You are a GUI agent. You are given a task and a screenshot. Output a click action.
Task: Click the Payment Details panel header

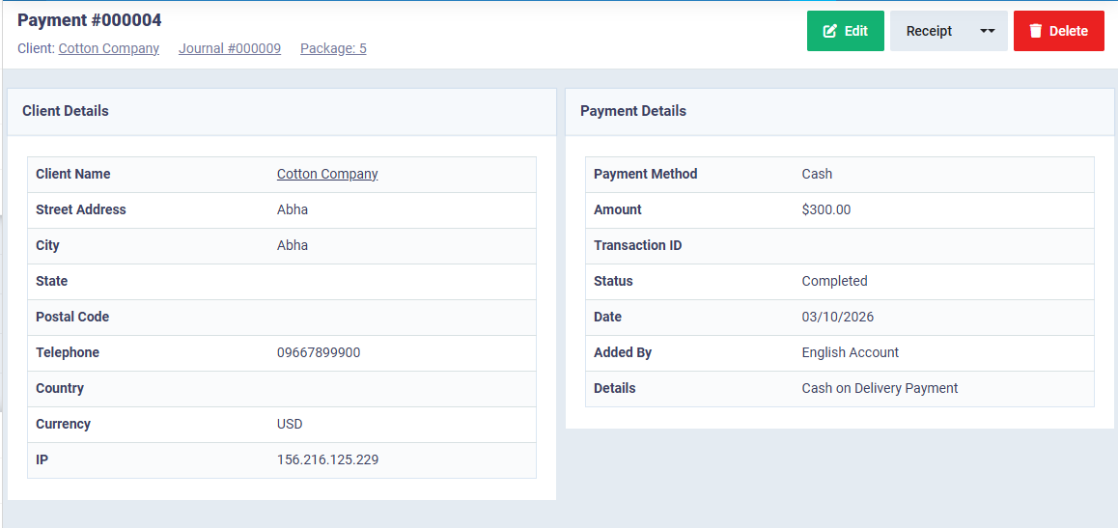tap(633, 111)
